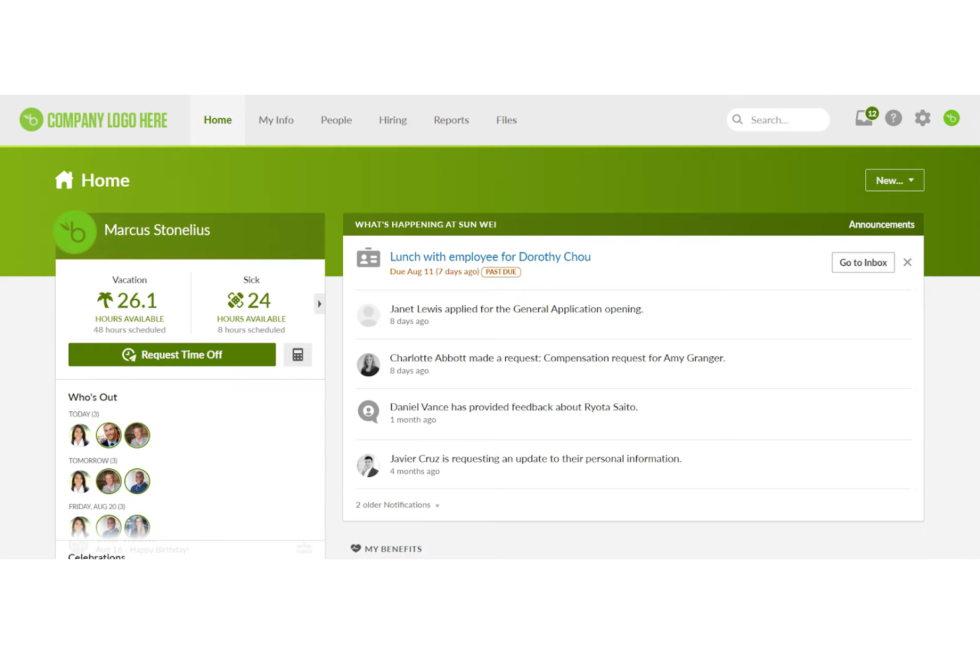The height and width of the screenshot is (654, 980).
Task: Open the Reports navigation tab
Action: pos(451,120)
